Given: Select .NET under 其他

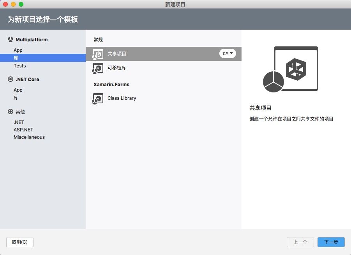Looking at the screenshot, I should coord(19,122).
